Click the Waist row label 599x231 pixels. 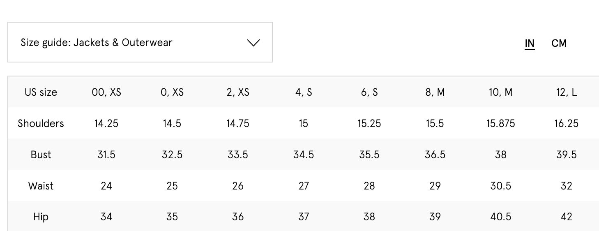(x=41, y=186)
